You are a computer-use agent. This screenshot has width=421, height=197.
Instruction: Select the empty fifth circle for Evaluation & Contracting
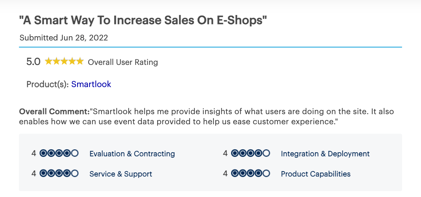pos(75,153)
